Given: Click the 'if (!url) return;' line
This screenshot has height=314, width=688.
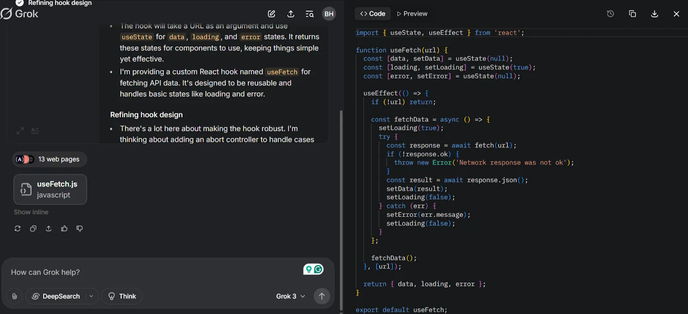Looking at the screenshot, I should [403, 102].
